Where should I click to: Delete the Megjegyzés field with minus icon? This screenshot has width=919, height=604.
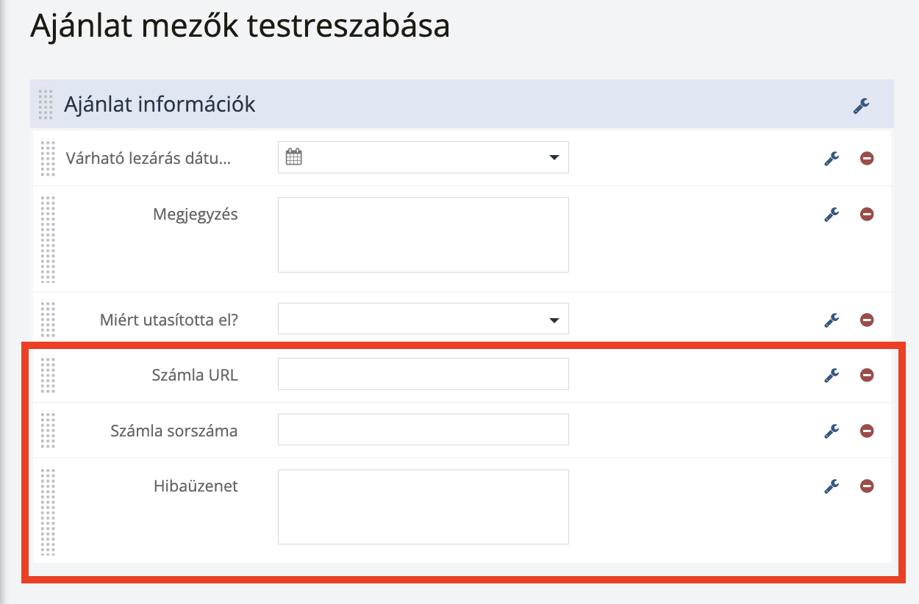867,215
